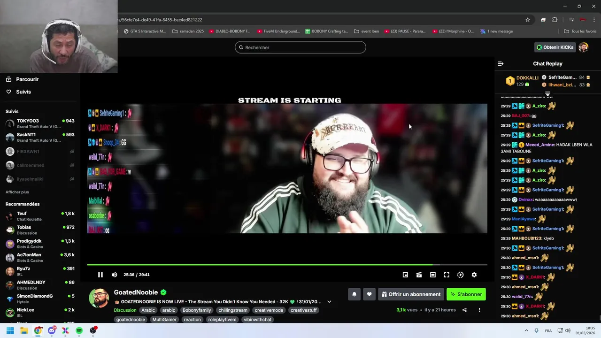601x338 pixels.
Task: Expand the stream title chevron
Action: (329, 302)
